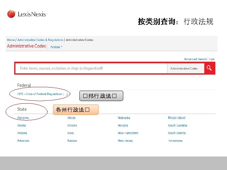This screenshot has width=227, height=170.
Task: Click the LexisNexis logo
Action: [27, 14]
